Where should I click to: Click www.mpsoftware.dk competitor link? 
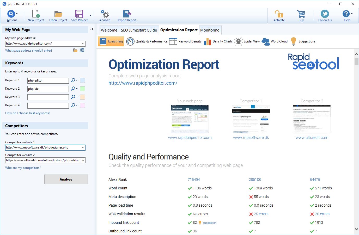tap(251, 138)
